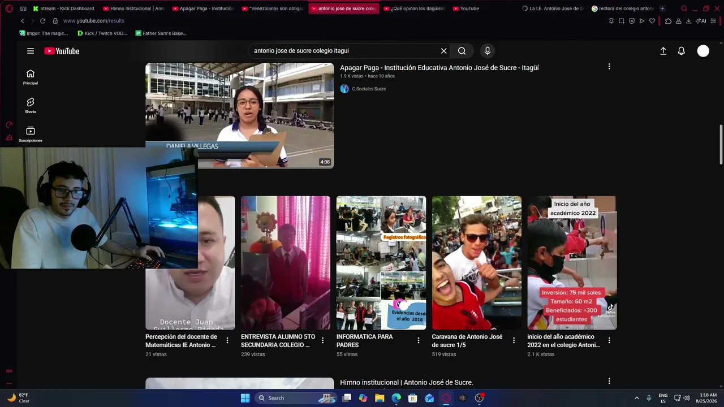The image size is (724, 407).
Task: Open Imgur: The magic bookmark
Action: click(x=44, y=33)
